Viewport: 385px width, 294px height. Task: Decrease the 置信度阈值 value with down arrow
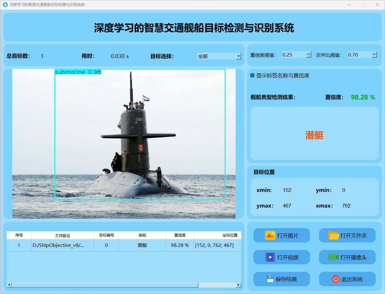point(309,56)
